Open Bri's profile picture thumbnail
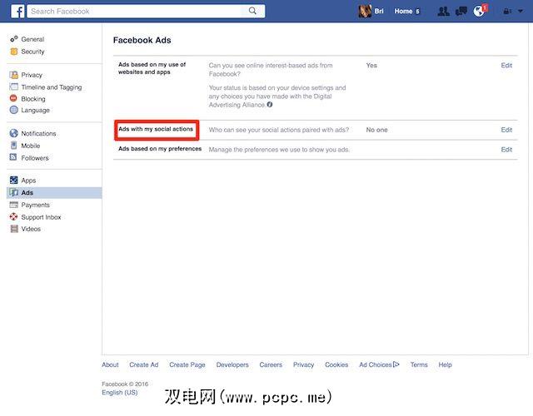533x416 pixels. pyautogui.click(x=365, y=11)
